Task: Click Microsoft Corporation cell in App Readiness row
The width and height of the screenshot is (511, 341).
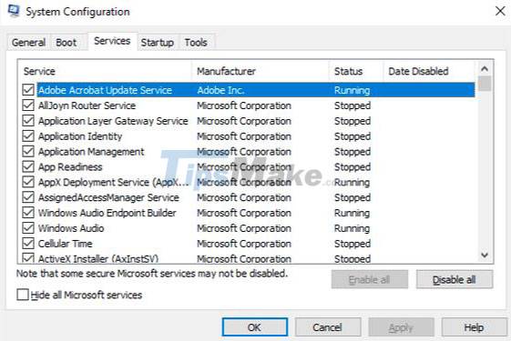Action: click(x=244, y=166)
